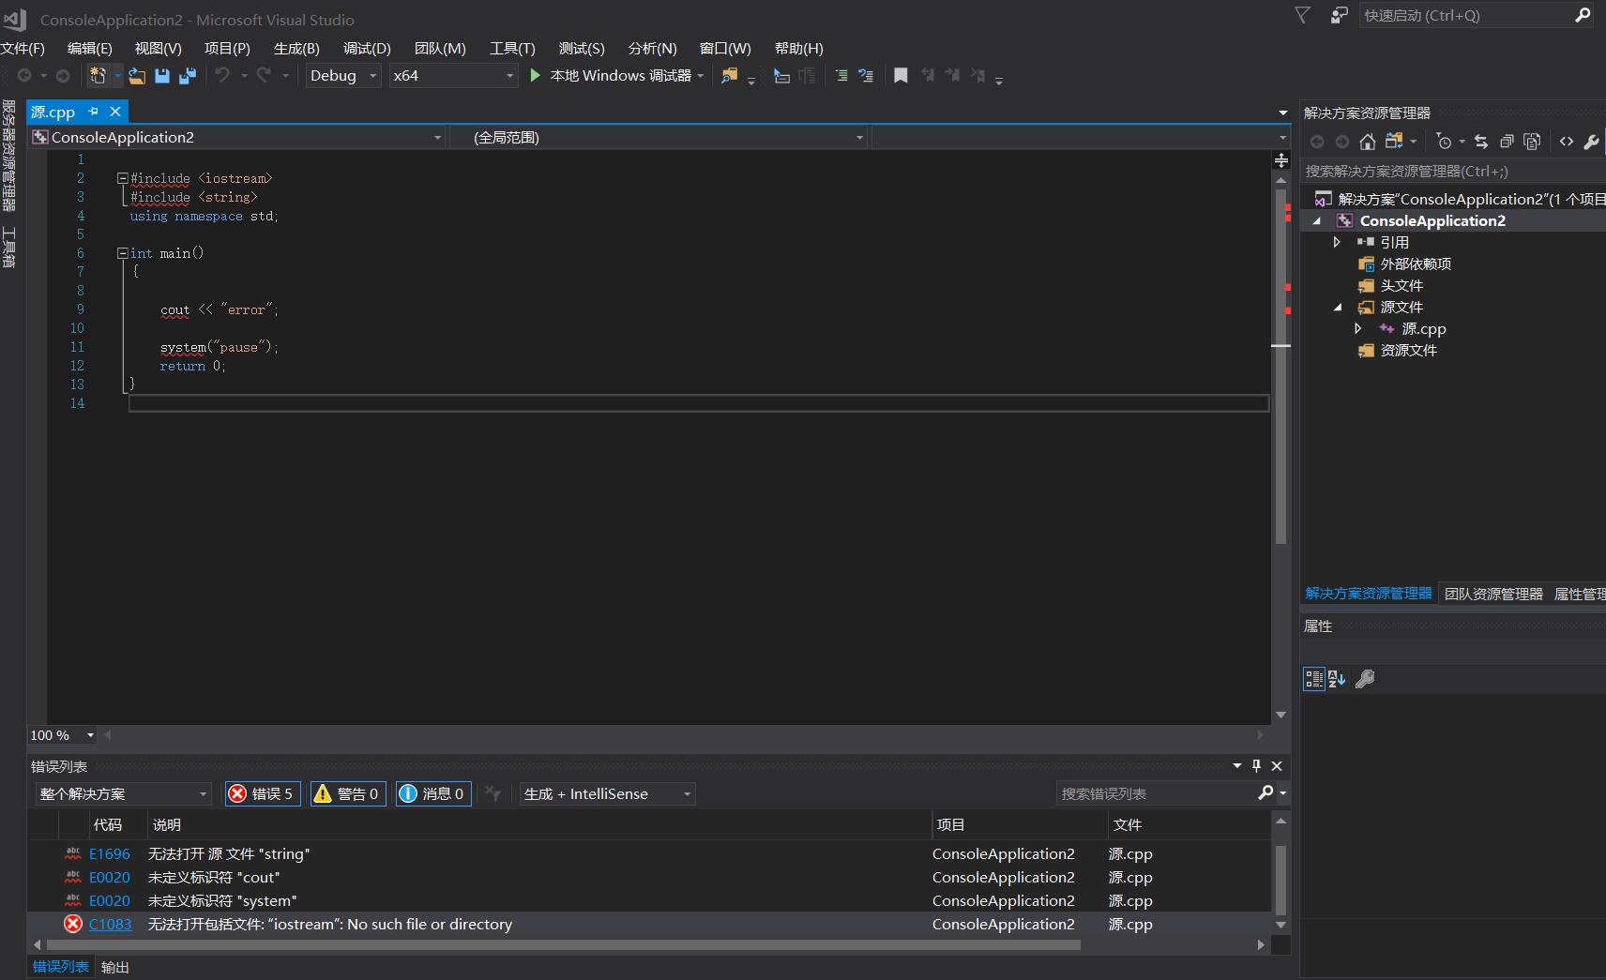Click the 文件 column header
This screenshot has width=1606, height=980.
1189,825
